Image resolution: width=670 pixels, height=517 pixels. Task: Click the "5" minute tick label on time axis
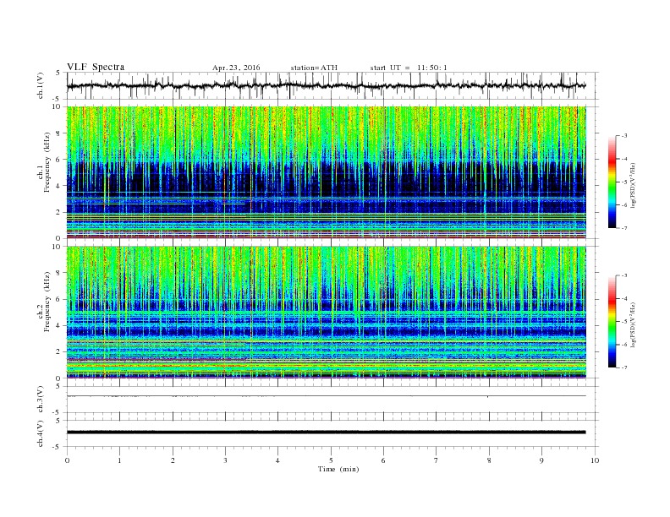pos(331,460)
